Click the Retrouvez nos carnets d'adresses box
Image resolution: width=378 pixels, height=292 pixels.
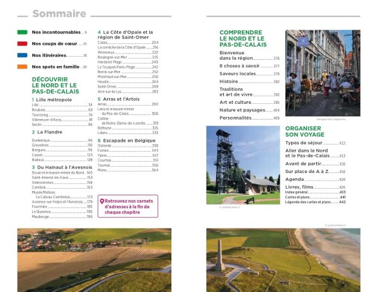[x=128, y=206]
